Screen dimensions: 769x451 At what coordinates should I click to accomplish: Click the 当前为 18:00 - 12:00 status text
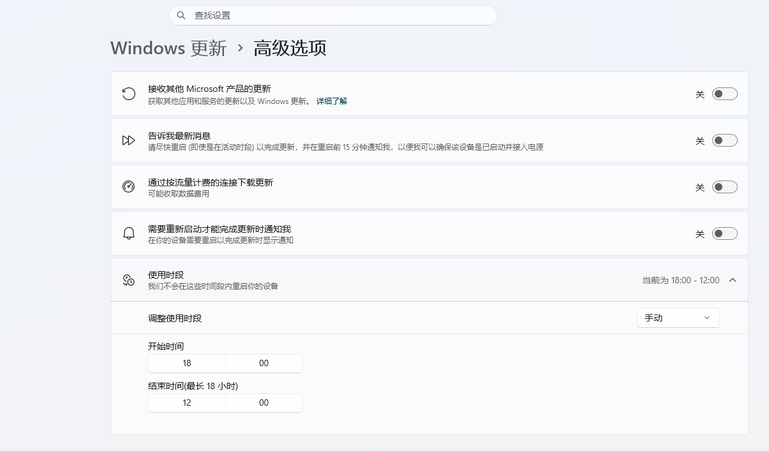[680, 280]
